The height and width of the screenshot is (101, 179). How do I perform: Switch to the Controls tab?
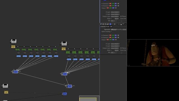[x=103, y=27]
